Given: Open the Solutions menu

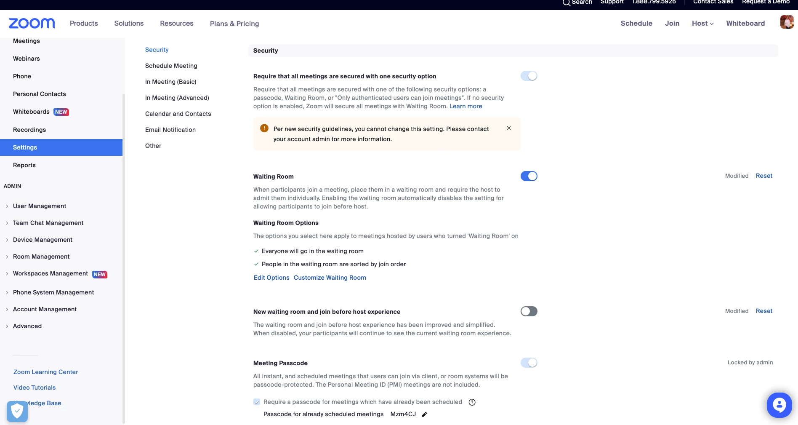Looking at the screenshot, I should pyautogui.click(x=129, y=23).
